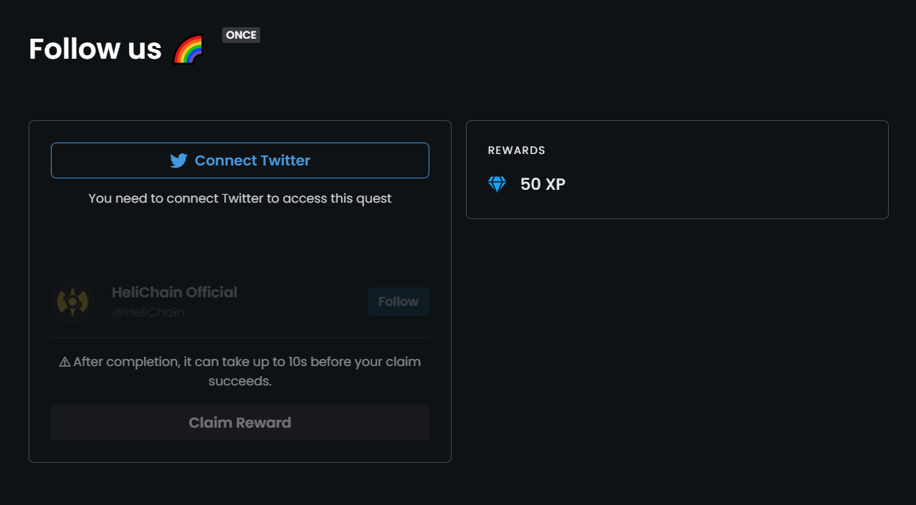The height and width of the screenshot is (505, 916).
Task: Select the @HeliChain handle
Action: (x=148, y=312)
